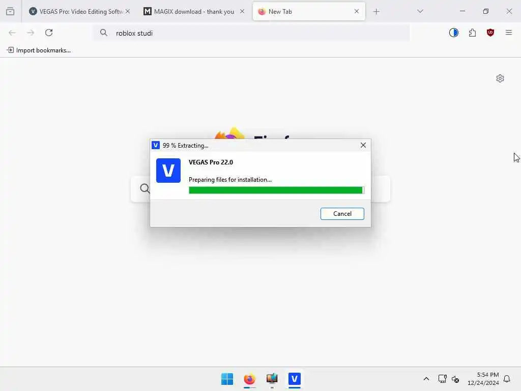Open the Extensions puzzle menu
Viewport: 521px width, 391px height.
point(472,33)
